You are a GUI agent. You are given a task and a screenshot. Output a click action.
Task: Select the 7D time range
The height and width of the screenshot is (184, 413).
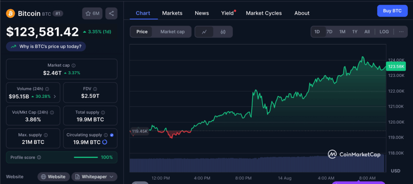tap(329, 32)
